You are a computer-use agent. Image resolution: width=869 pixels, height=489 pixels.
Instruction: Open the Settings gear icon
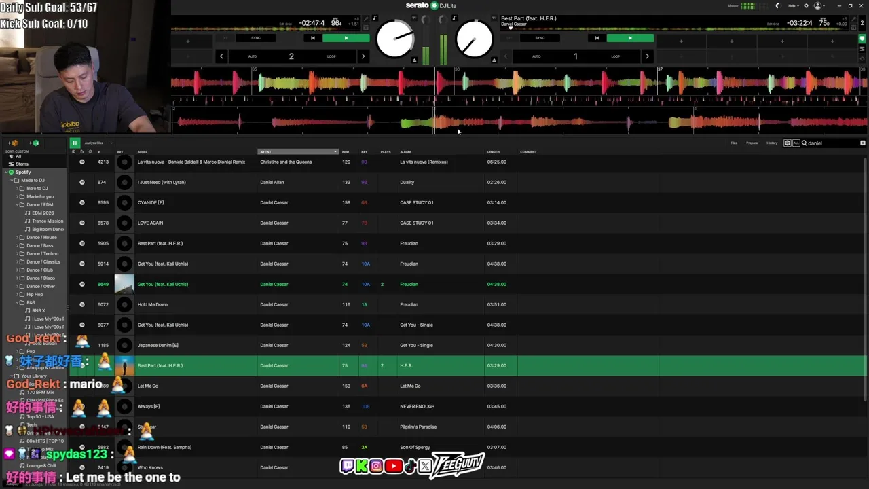pos(806,5)
